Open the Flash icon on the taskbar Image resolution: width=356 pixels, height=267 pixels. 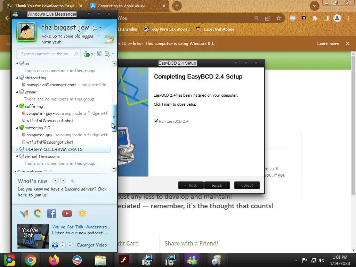tap(124, 260)
